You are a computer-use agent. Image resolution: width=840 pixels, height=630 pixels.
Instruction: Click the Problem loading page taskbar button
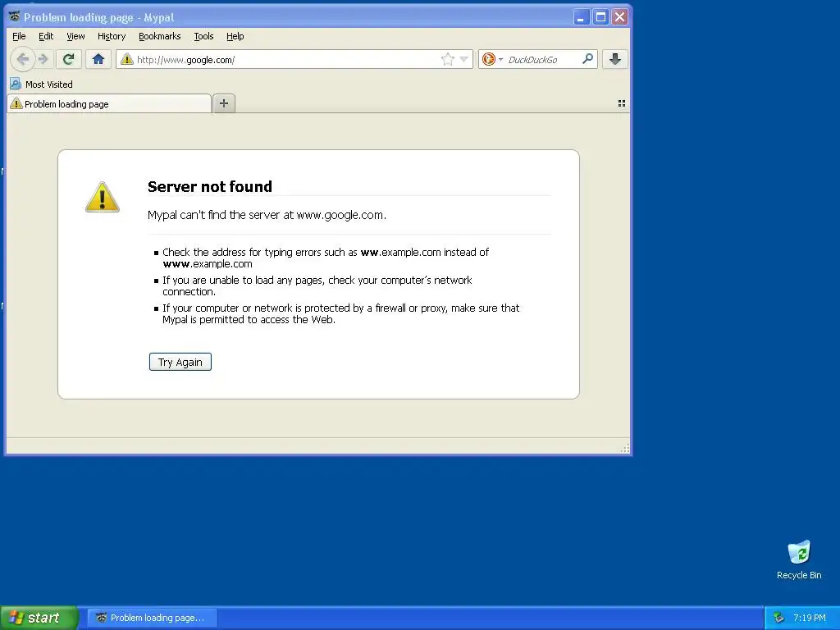click(x=152, y=618)
